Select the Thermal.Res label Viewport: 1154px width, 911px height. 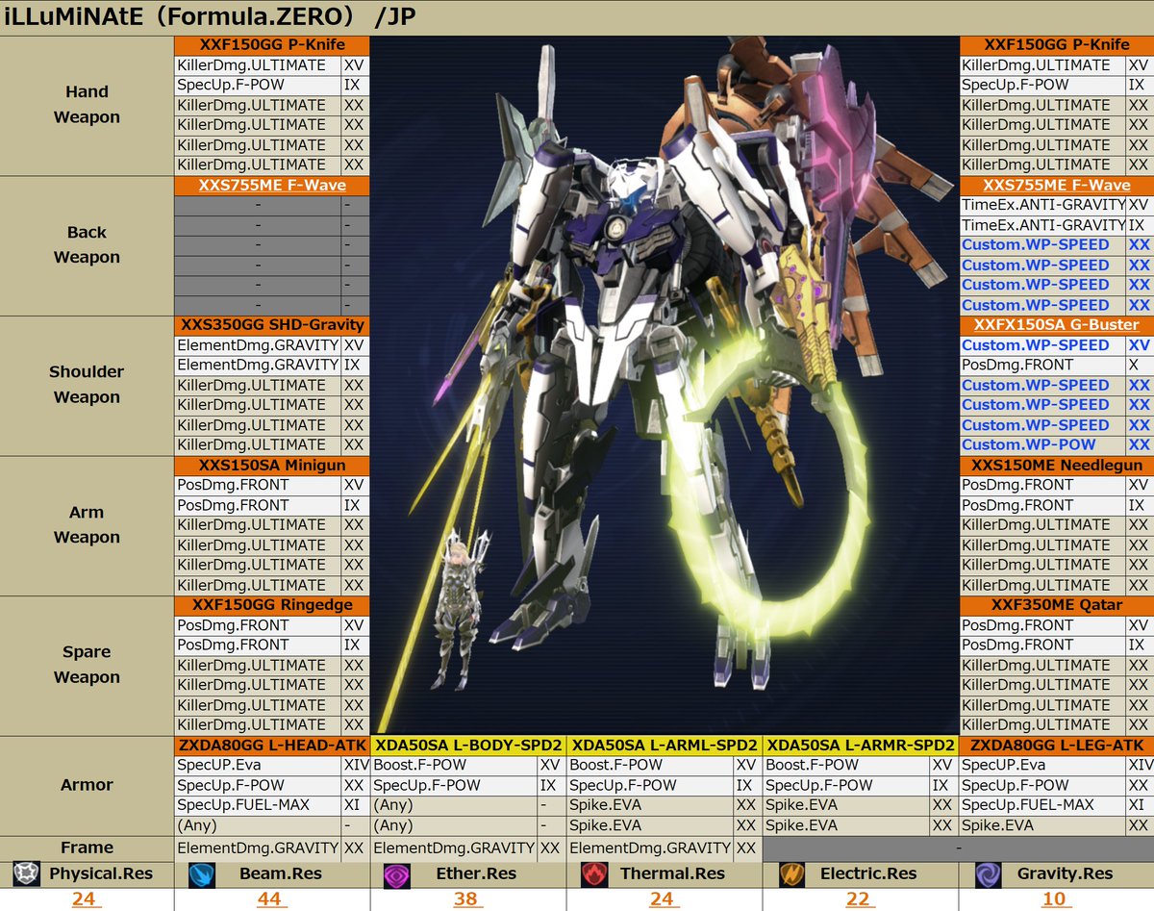(674, 873)
